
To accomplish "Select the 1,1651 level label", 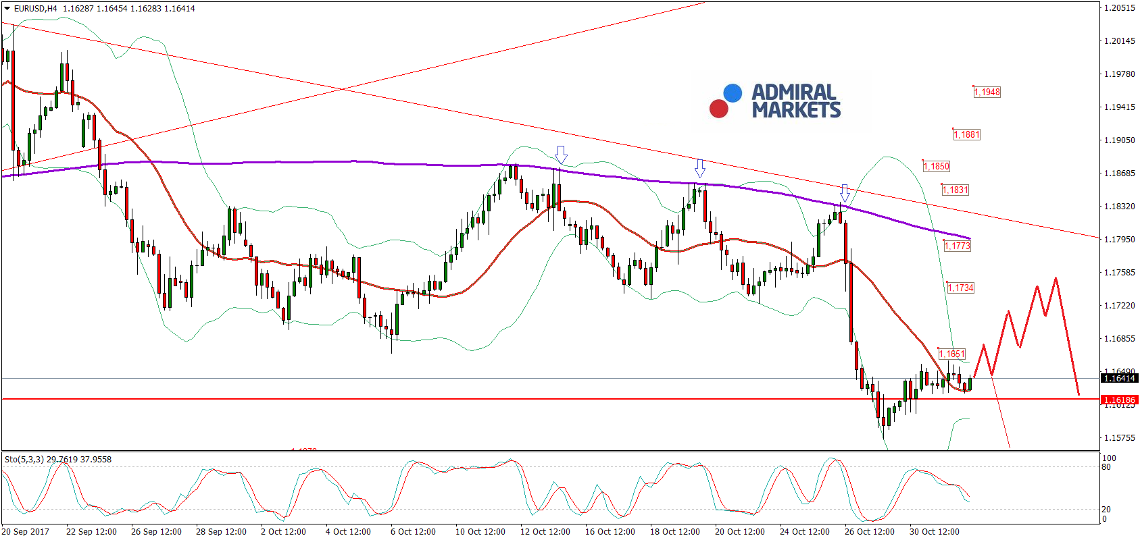I will (x=952, y=354).
